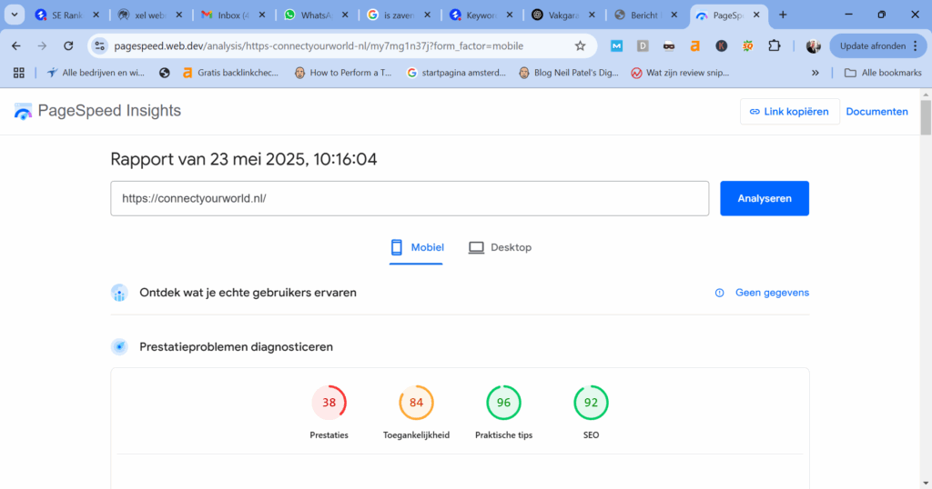Go back to previous page
The width and height of the screenshot is (932, 489).
(16, 45)
